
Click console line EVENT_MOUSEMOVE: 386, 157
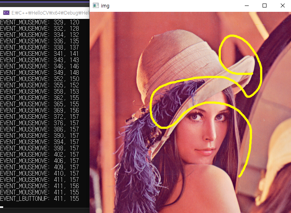(39, 129)
